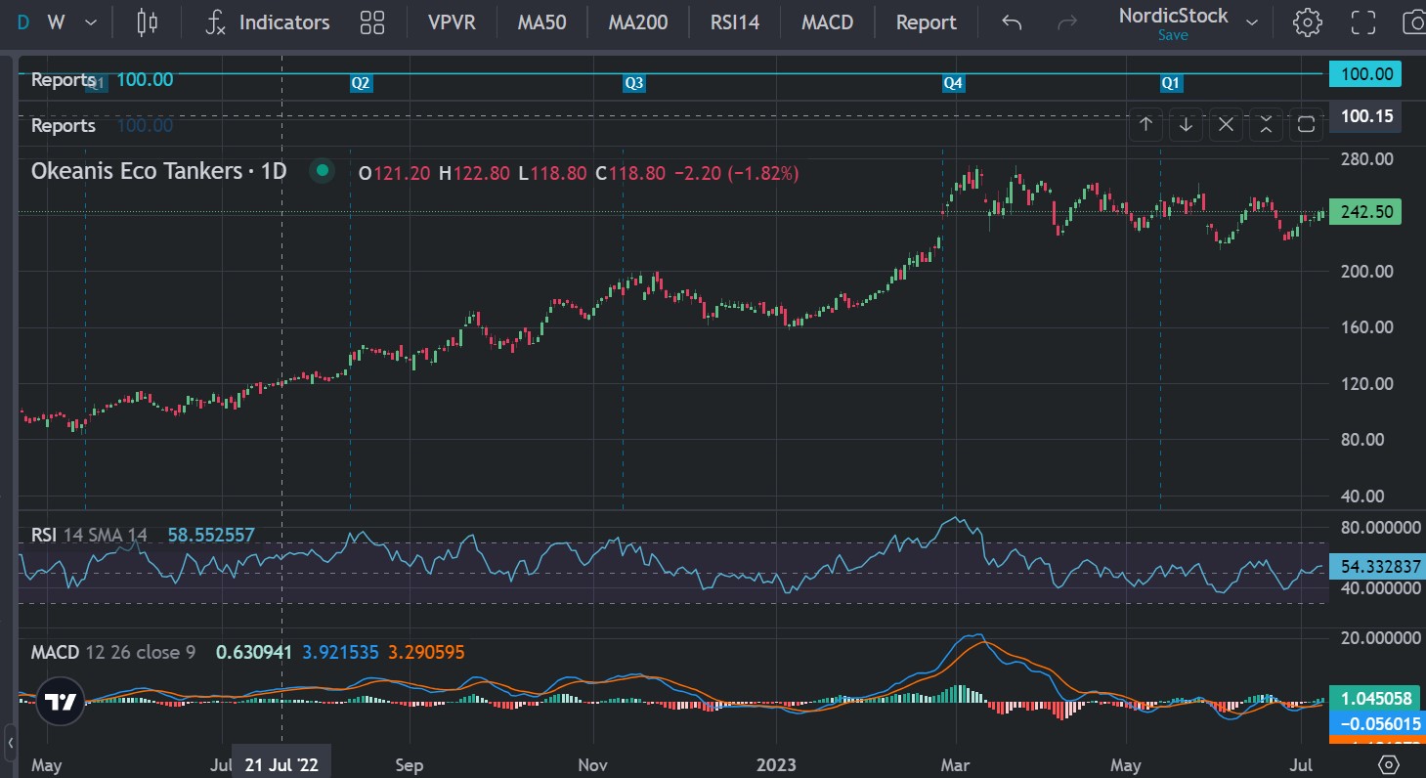The height and width of the screenshot is (778, 1426).
Task: Apply the MACD quick indicator from toolbar
Action: click(827, 22)
